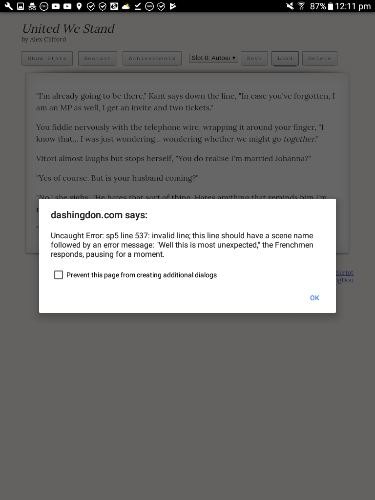Tap the location pin status icon
The width and height of the screenshot is (375, 500).
click(79, 6)
